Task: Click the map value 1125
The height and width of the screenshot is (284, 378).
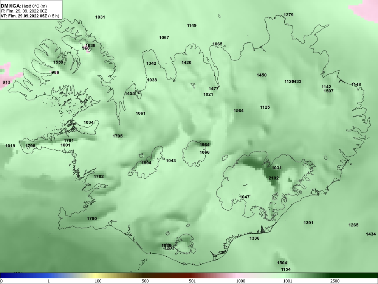Action: 265,107
